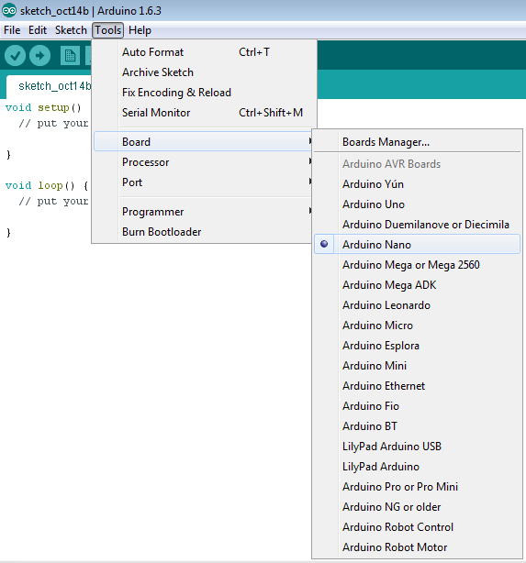The width and height of the screenshot is (526, 563).
Task: Click the Arduino logo in title bar
Action: [x=9, y=10]
